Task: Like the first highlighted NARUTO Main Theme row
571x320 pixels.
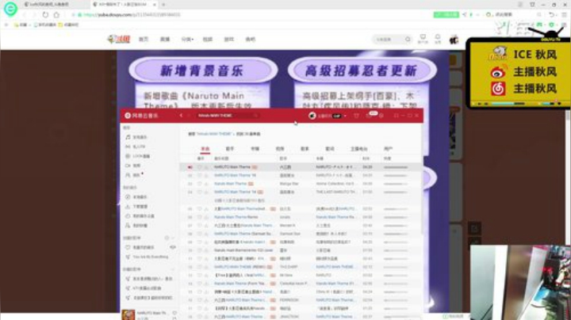Action: 199,167
